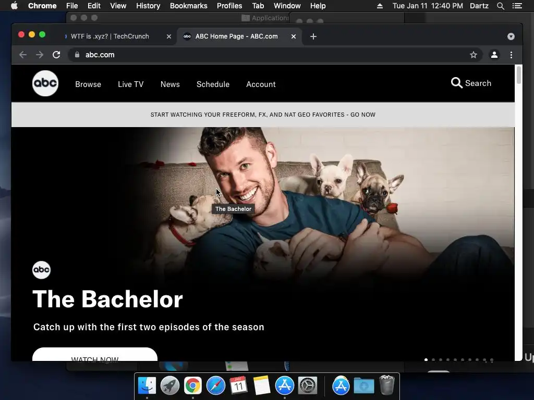Viewport: 534px width, 400px height.
Task: Select the ABC Home Page tab
Action: click(239, 36)
